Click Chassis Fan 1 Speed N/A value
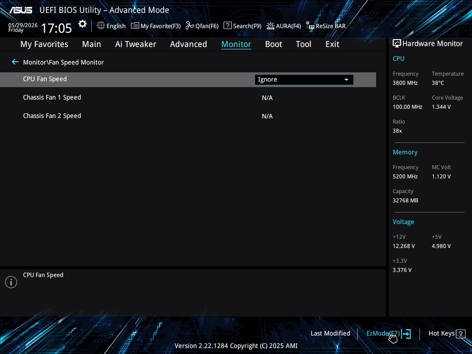Screen dimensions: 472x354 [267, 98]
